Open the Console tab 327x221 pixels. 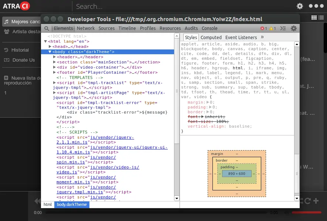point(210,28)
